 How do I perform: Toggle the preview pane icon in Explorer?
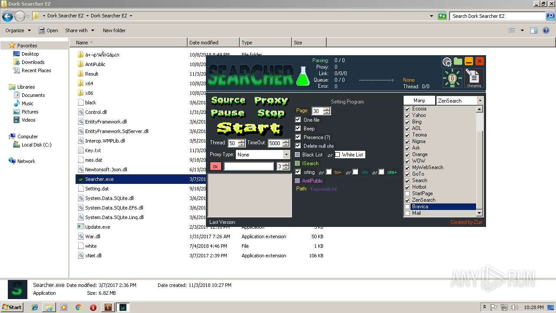pos(534,30)
